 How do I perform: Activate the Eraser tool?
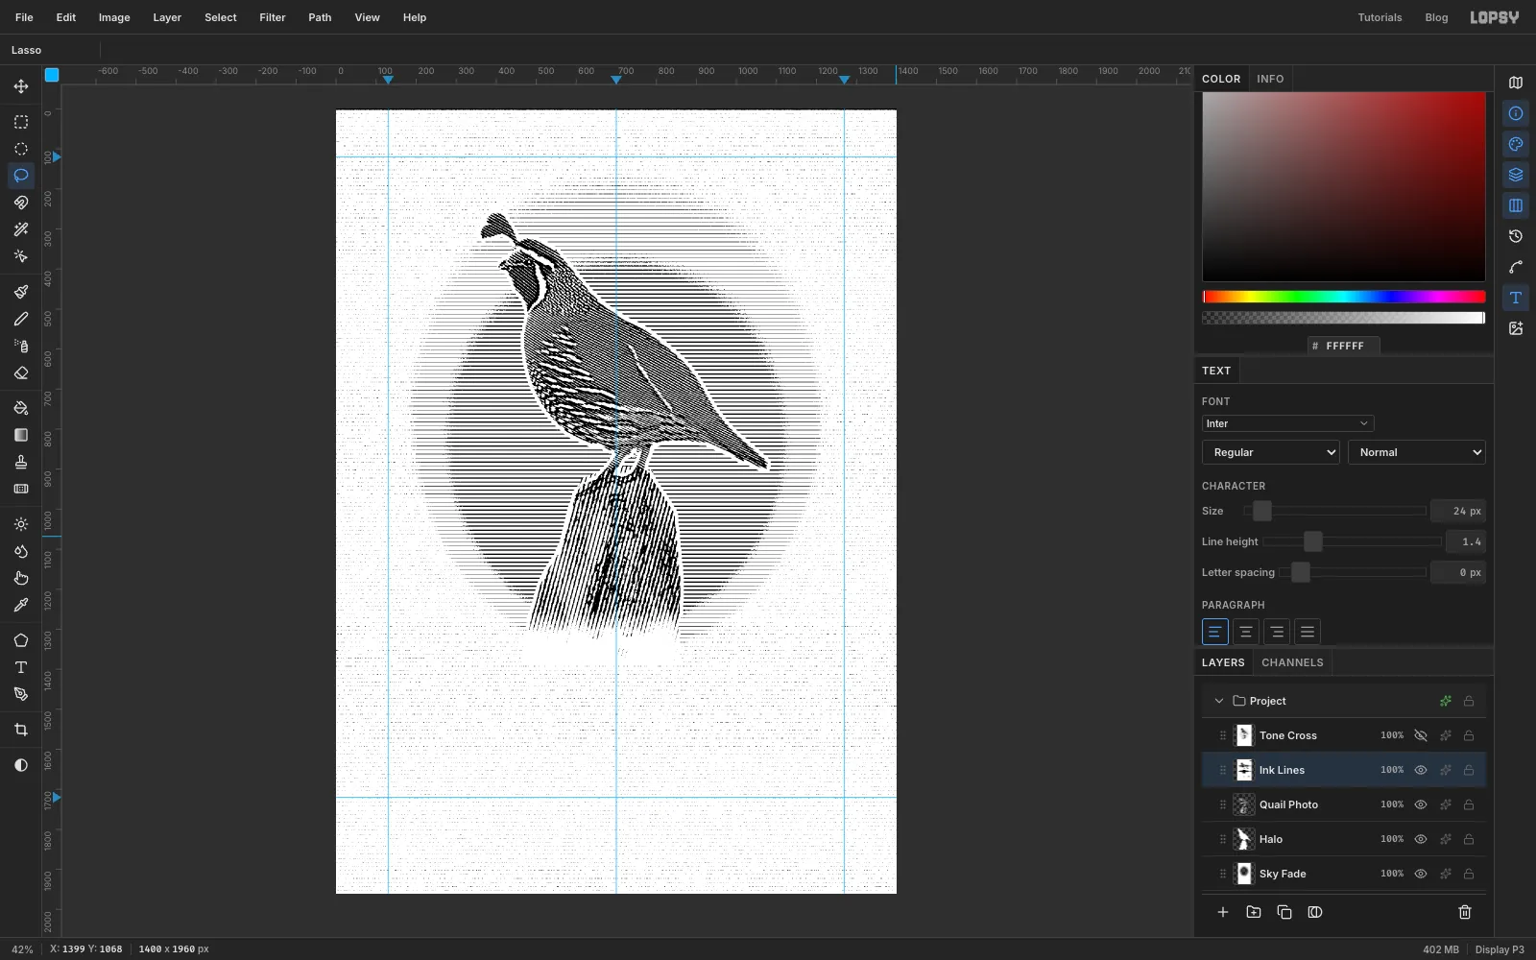[x=21, y=372]
